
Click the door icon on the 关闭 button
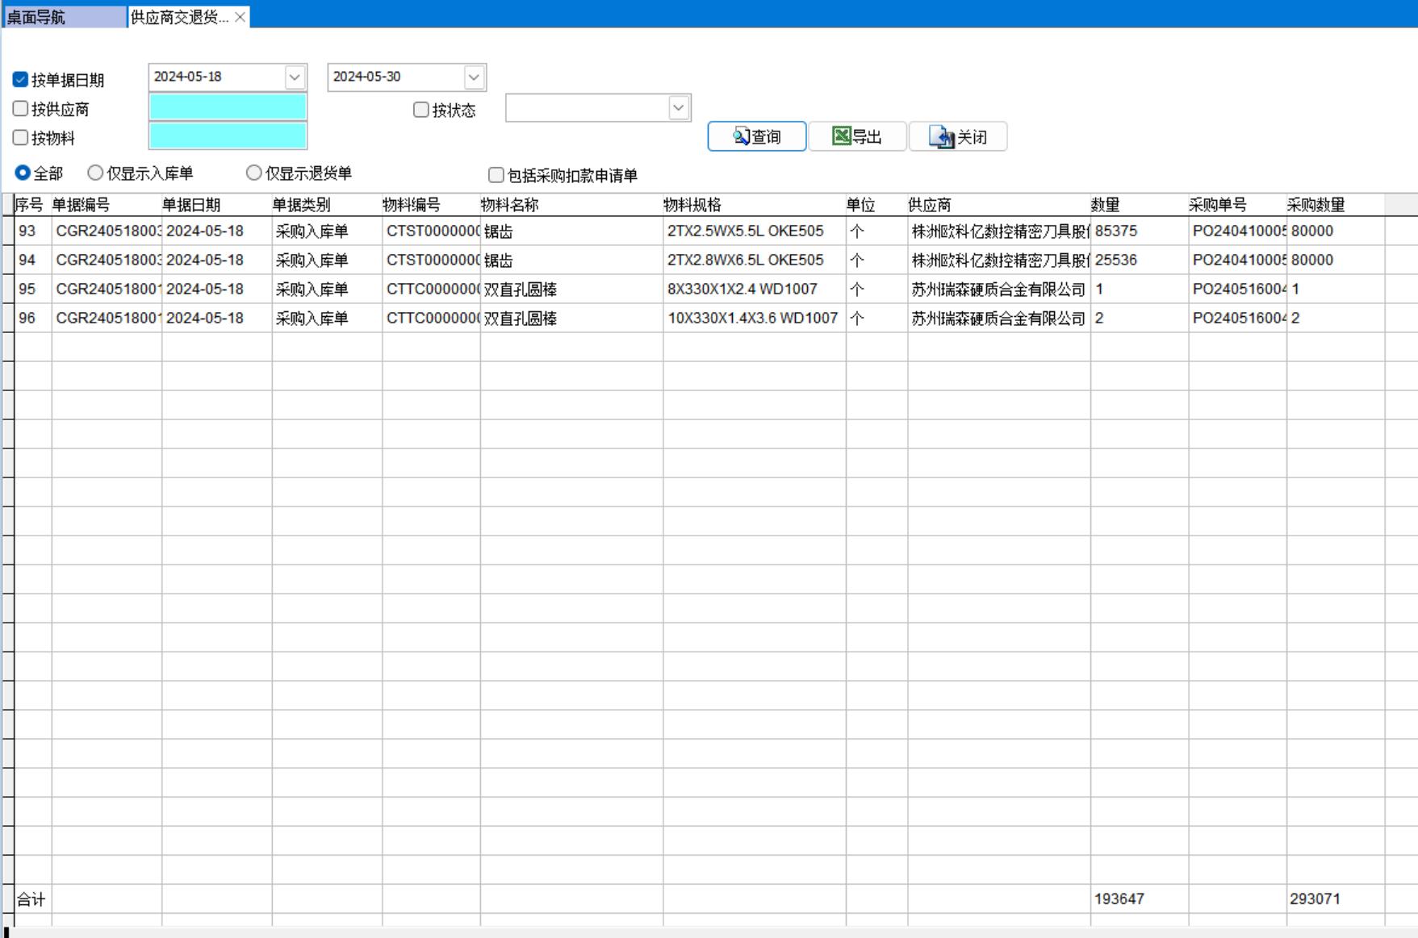tap(941, 137)
